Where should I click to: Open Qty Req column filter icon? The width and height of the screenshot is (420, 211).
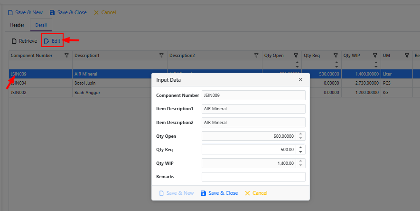(x=336, y=56)
